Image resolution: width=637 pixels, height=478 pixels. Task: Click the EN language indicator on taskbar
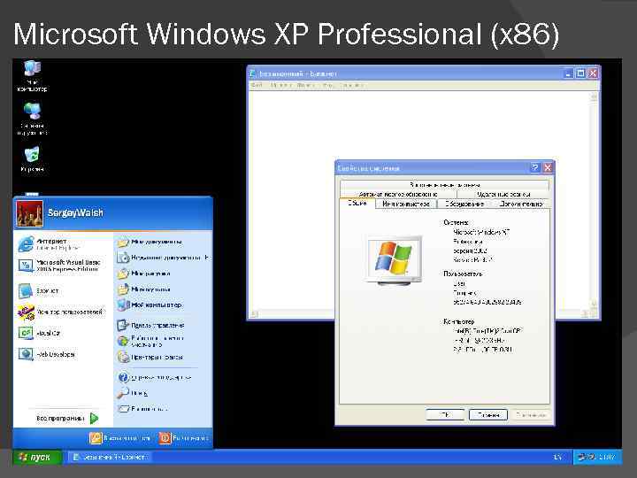click(557, 458)
